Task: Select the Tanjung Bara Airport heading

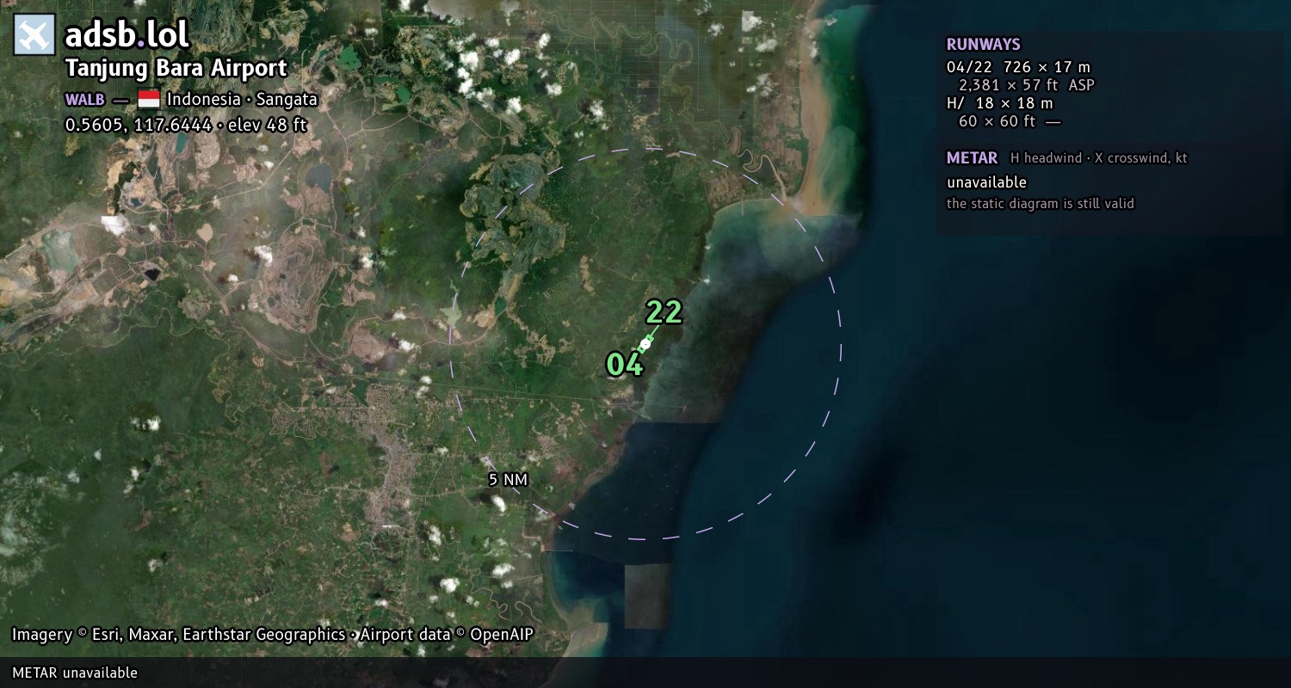Action: point(176,68)
